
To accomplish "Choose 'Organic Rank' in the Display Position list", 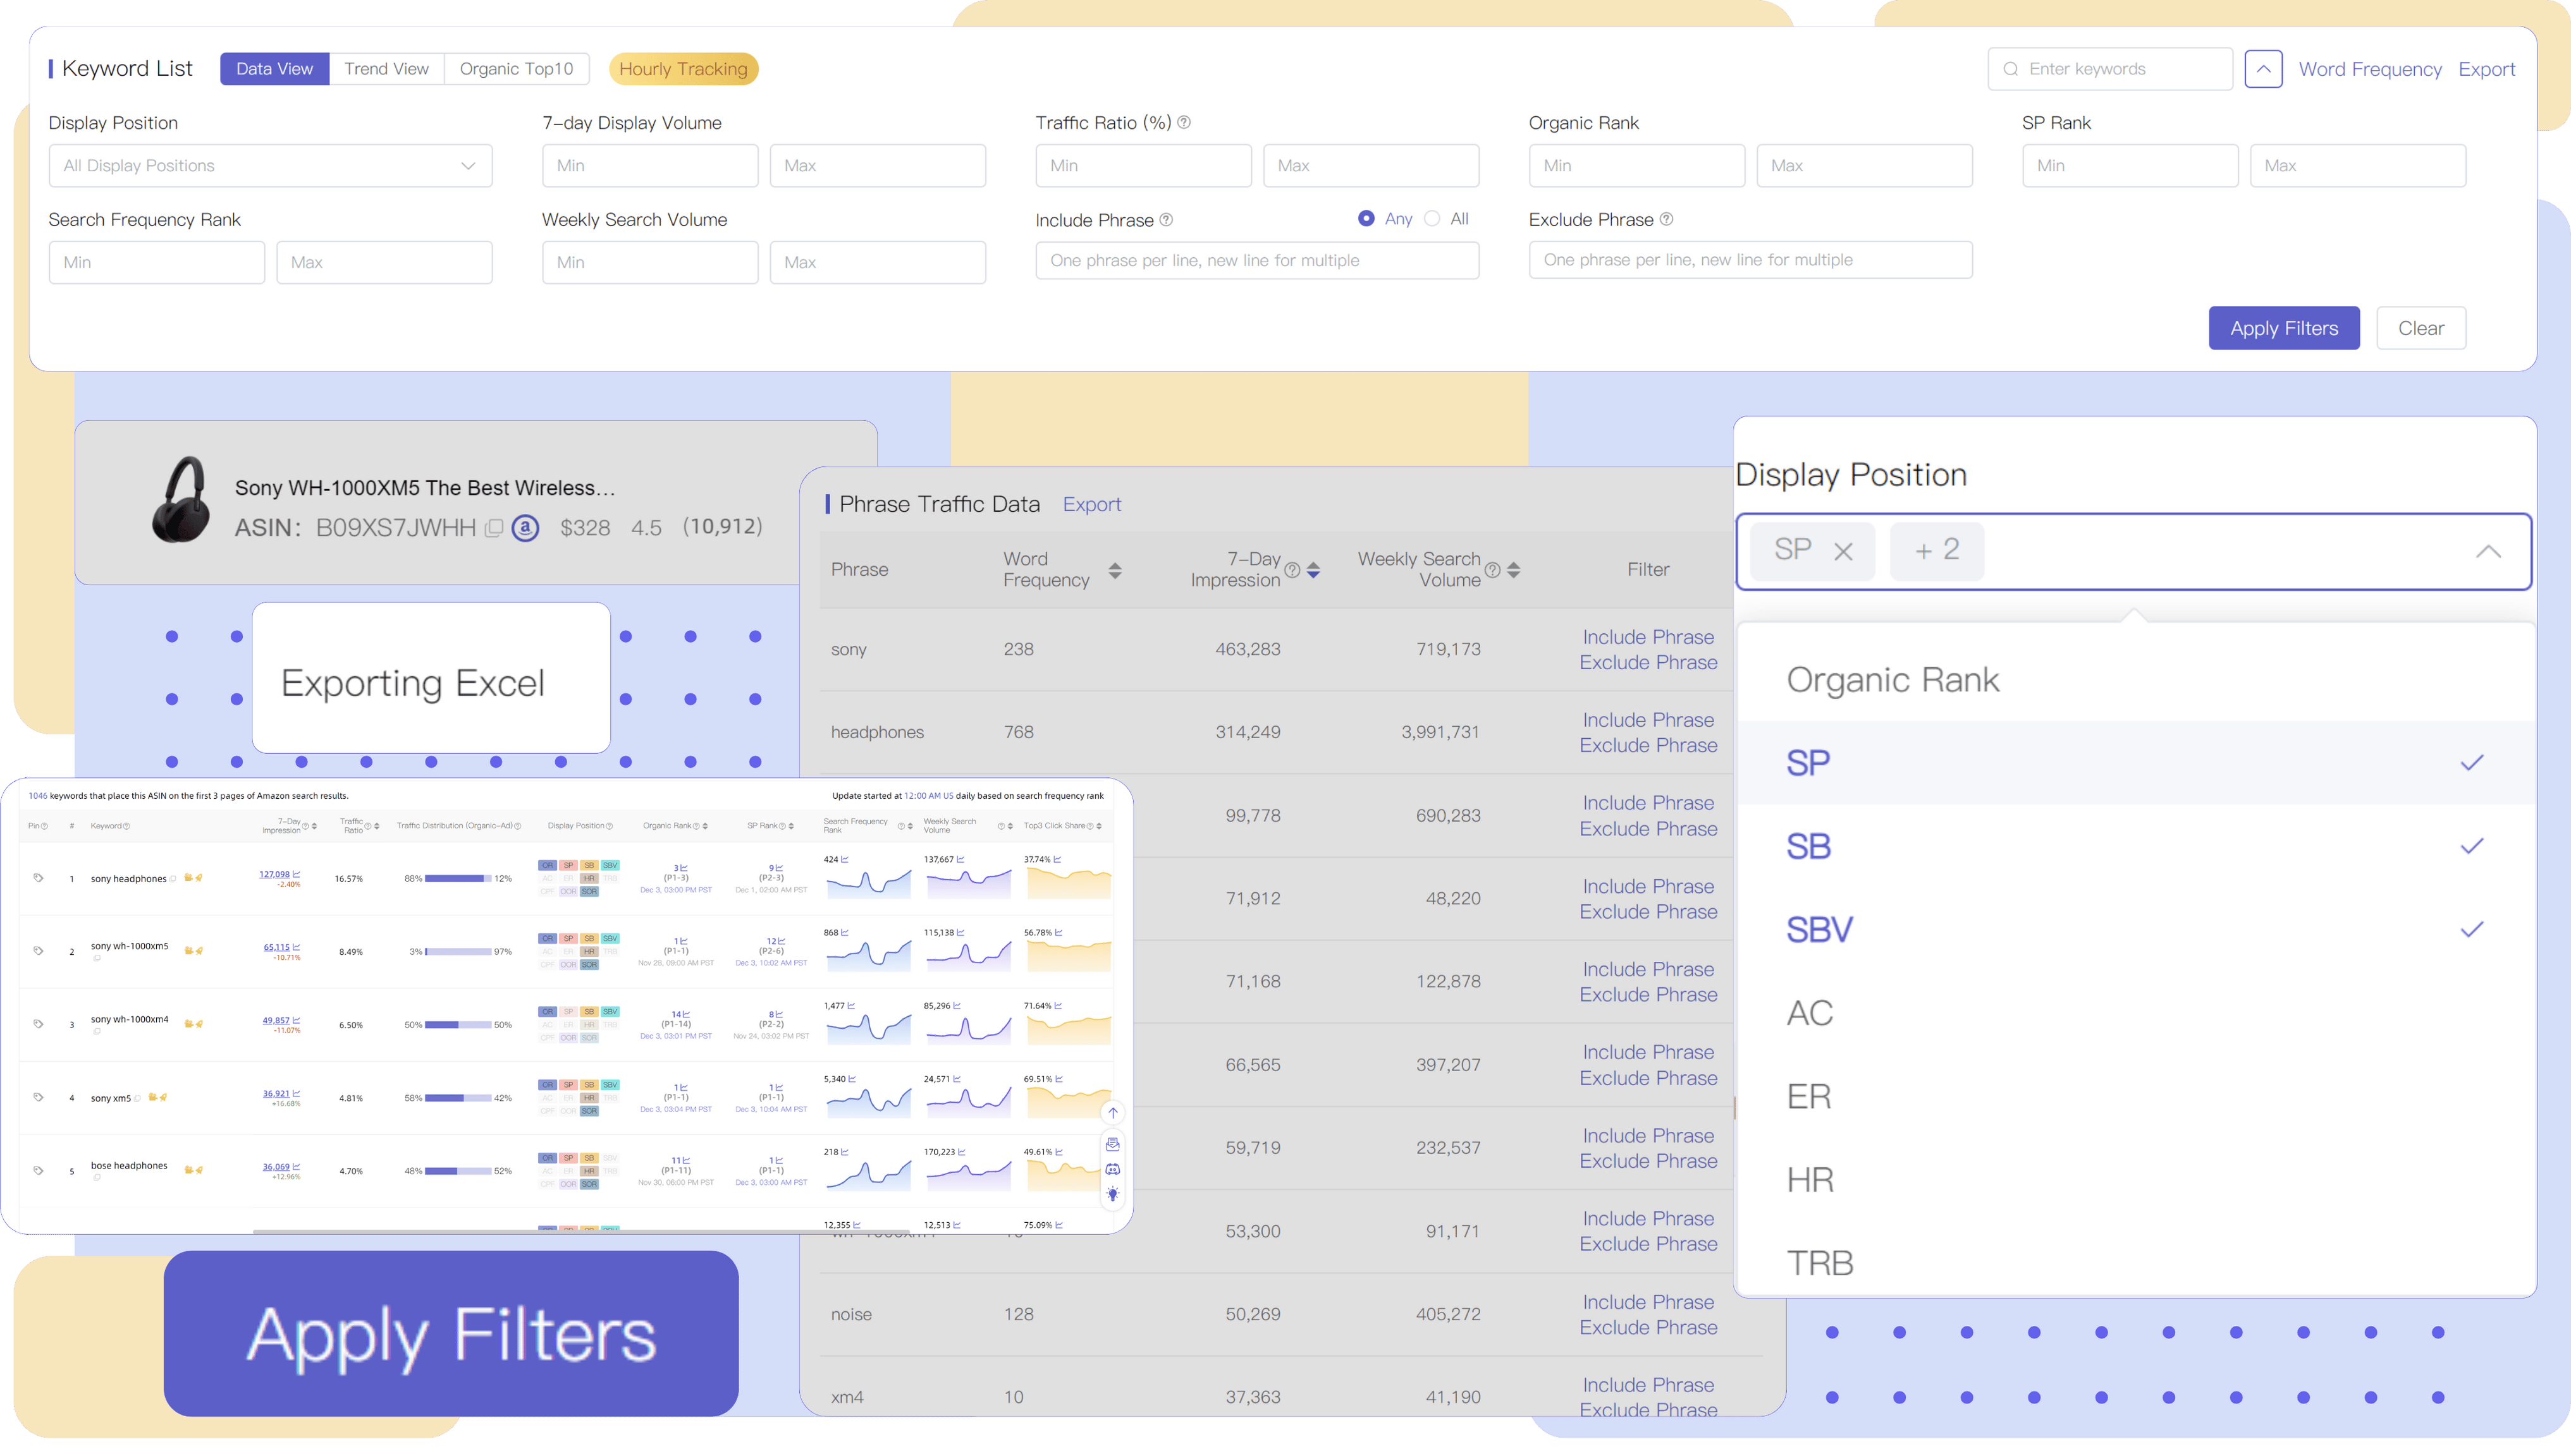I will (2135, 680).
